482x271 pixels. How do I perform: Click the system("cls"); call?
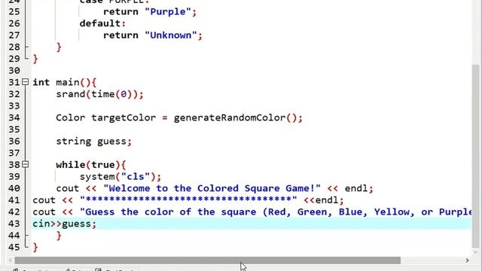pyautogui.click(x=120, y=177)
